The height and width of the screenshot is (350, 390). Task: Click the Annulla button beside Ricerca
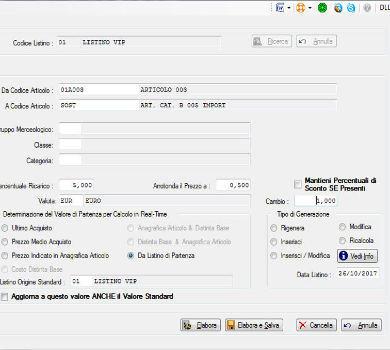317,41
